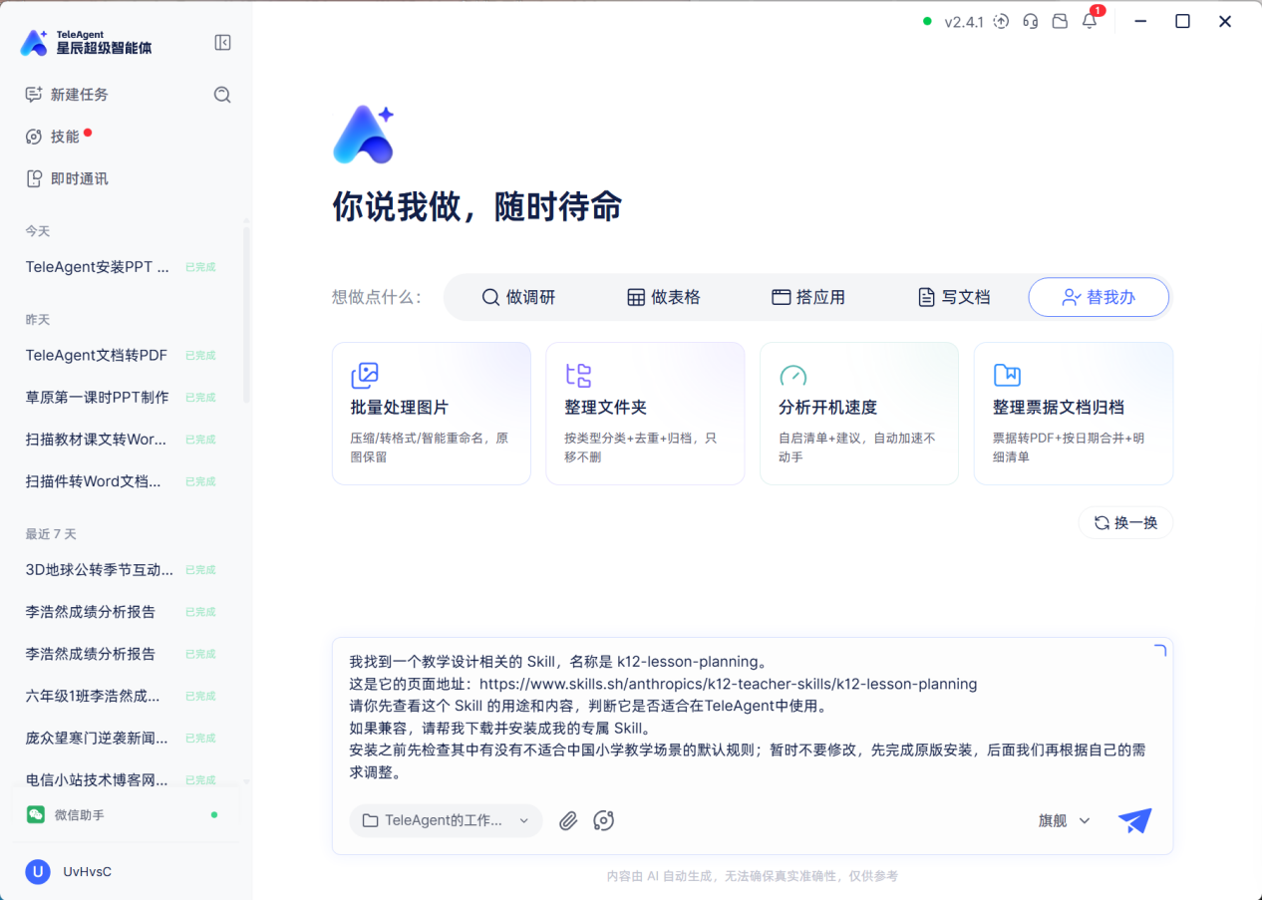The width and height of the screenshot is (1262, 900).
Task: Click the update icon next to v2.4.1
Action: (x=1001, y=21)
